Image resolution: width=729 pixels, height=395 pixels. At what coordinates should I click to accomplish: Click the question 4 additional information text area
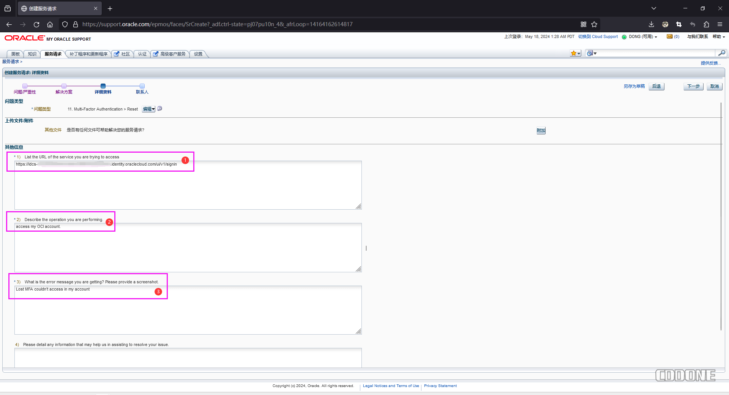[188, 358]
